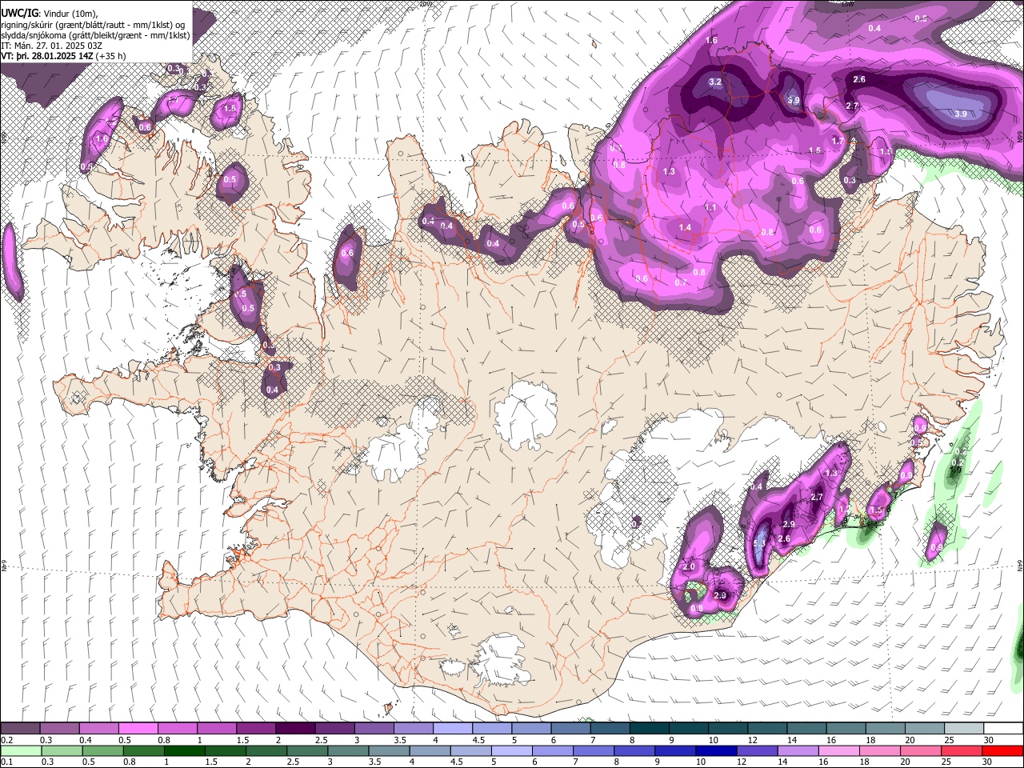Click the dark purple 2 swatch, top legend row
The height and width of the screenshot is (768, 1024).
(294, 729)
